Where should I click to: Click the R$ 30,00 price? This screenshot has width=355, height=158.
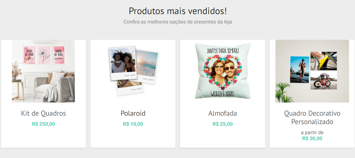pyautogui.click(x=312, y=138)
